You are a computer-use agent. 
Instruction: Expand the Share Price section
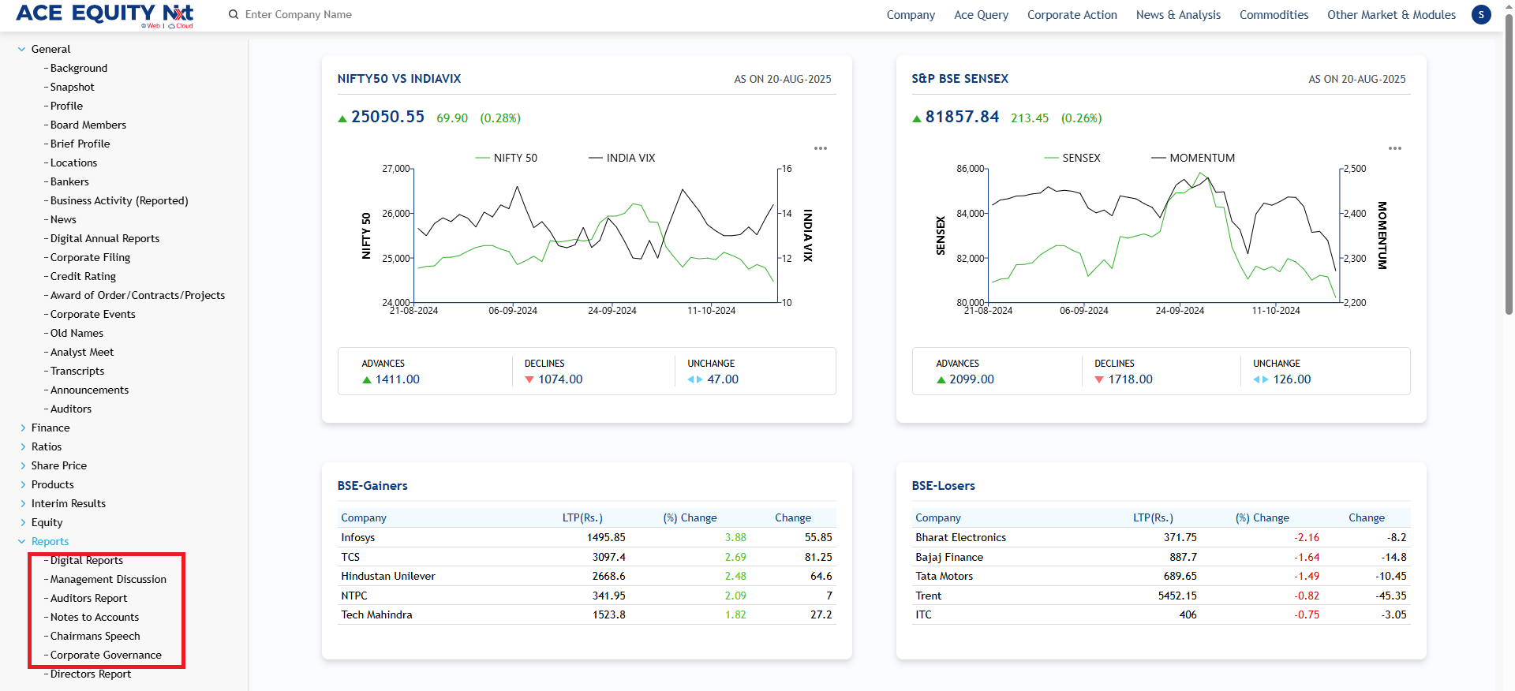coord(22,465)
